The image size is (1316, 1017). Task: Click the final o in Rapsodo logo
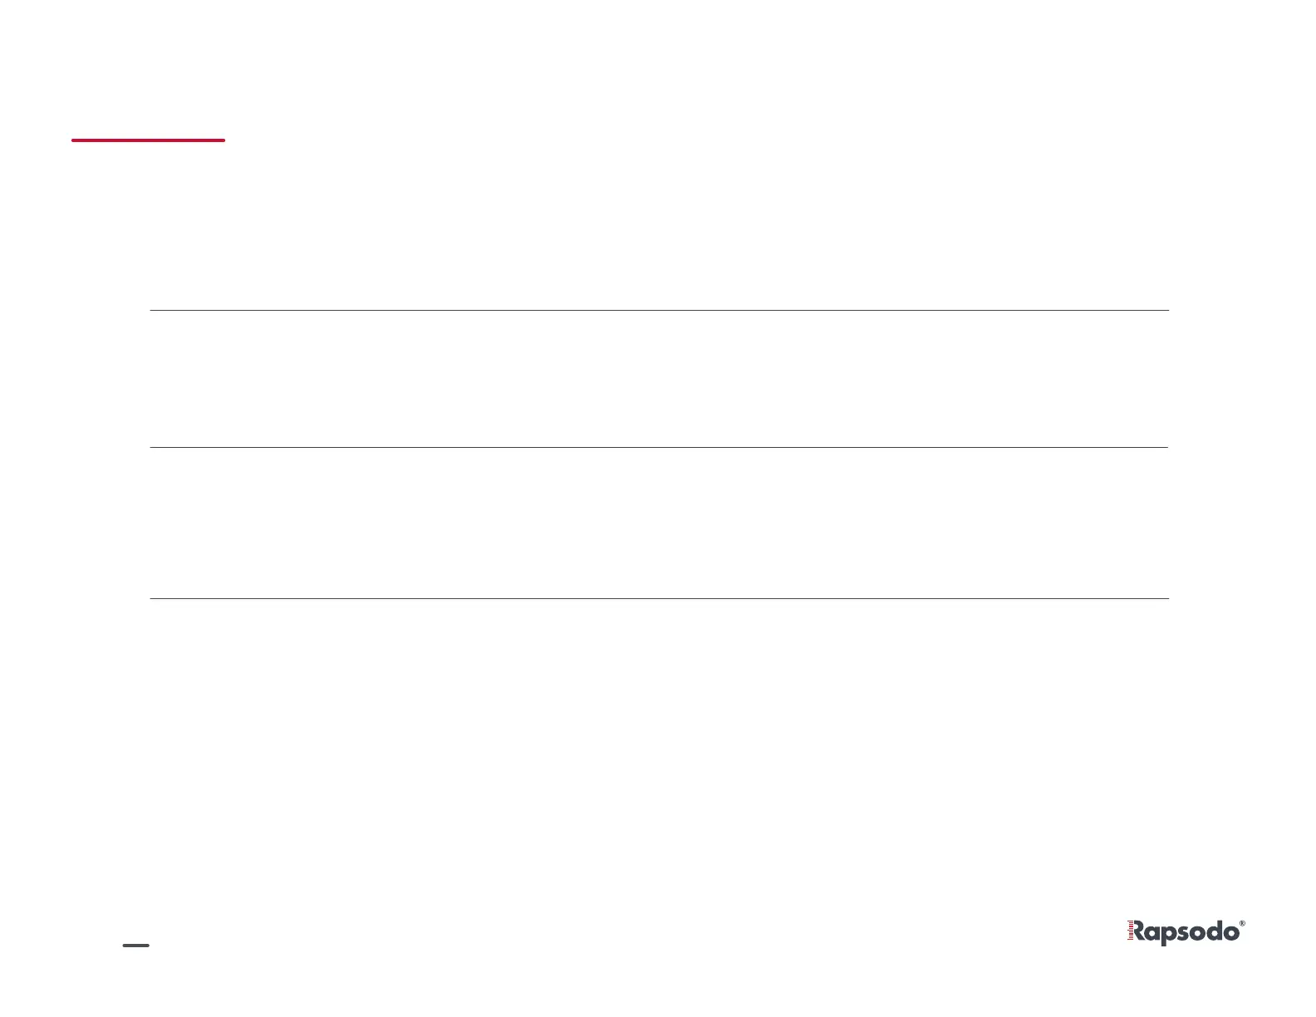(1230, 933)
